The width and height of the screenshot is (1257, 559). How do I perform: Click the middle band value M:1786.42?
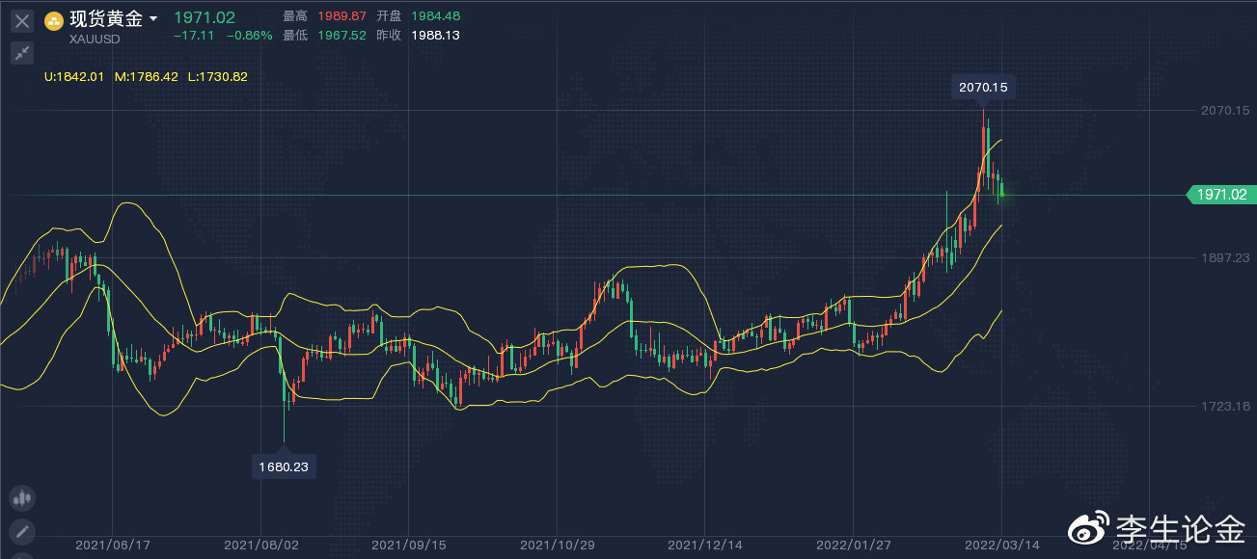[146, 76]
